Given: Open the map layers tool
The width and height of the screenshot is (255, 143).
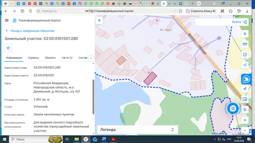Looking at the screenshot, I should 245,33.
